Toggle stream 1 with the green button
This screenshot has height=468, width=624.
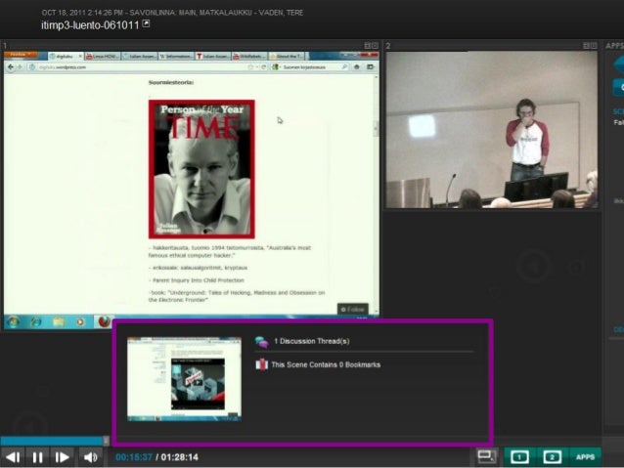tap(519, 457)
